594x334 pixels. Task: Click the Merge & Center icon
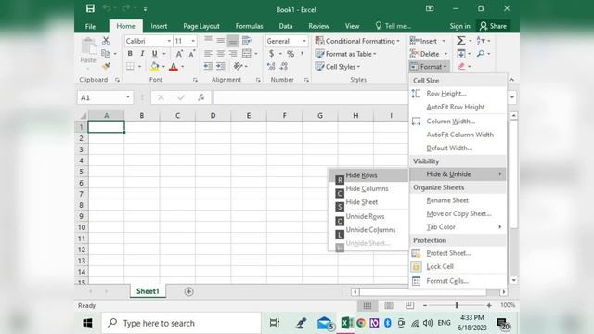point(247,54)
